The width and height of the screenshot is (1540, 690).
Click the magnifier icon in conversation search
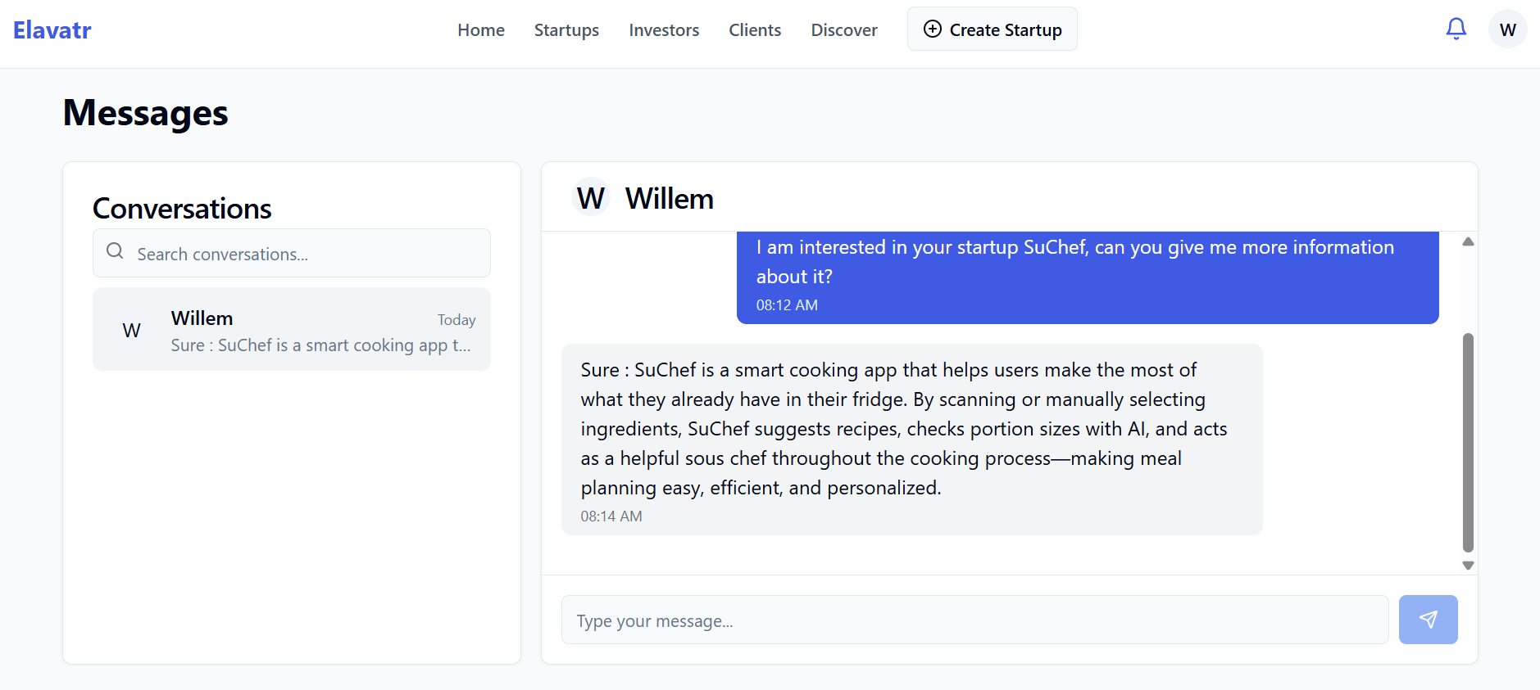click(x=115, y=251)
